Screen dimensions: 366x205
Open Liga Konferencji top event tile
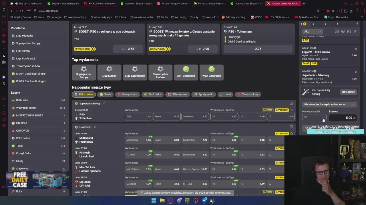tap(135, 72)
